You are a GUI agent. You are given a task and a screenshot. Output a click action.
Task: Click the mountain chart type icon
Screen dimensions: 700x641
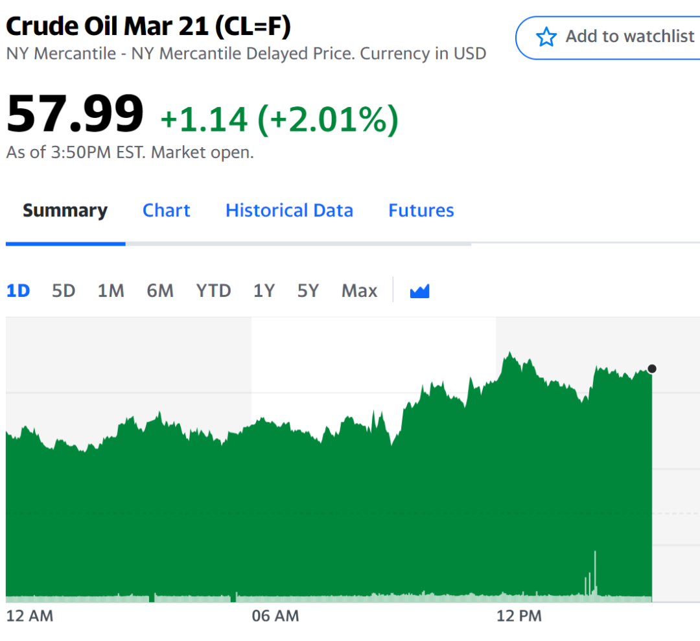(420, 291)
